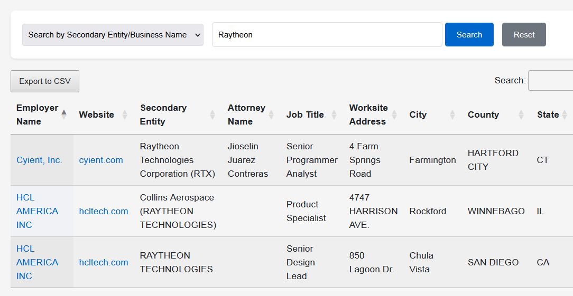Select the WINNEBAGO county cell
Screen dimensions: 573x296
click(x=496, y=211)
